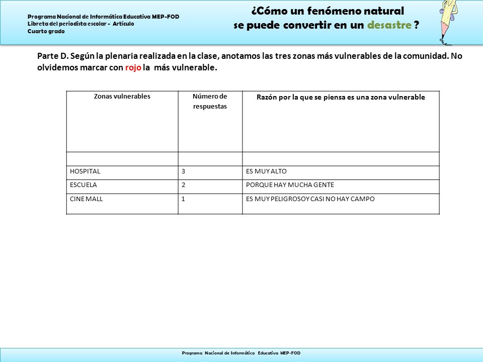Click the 'Parte D.' instruction paragraph
Image resolution: width=483 pixels, height=362 pixels.
[250, 61]
